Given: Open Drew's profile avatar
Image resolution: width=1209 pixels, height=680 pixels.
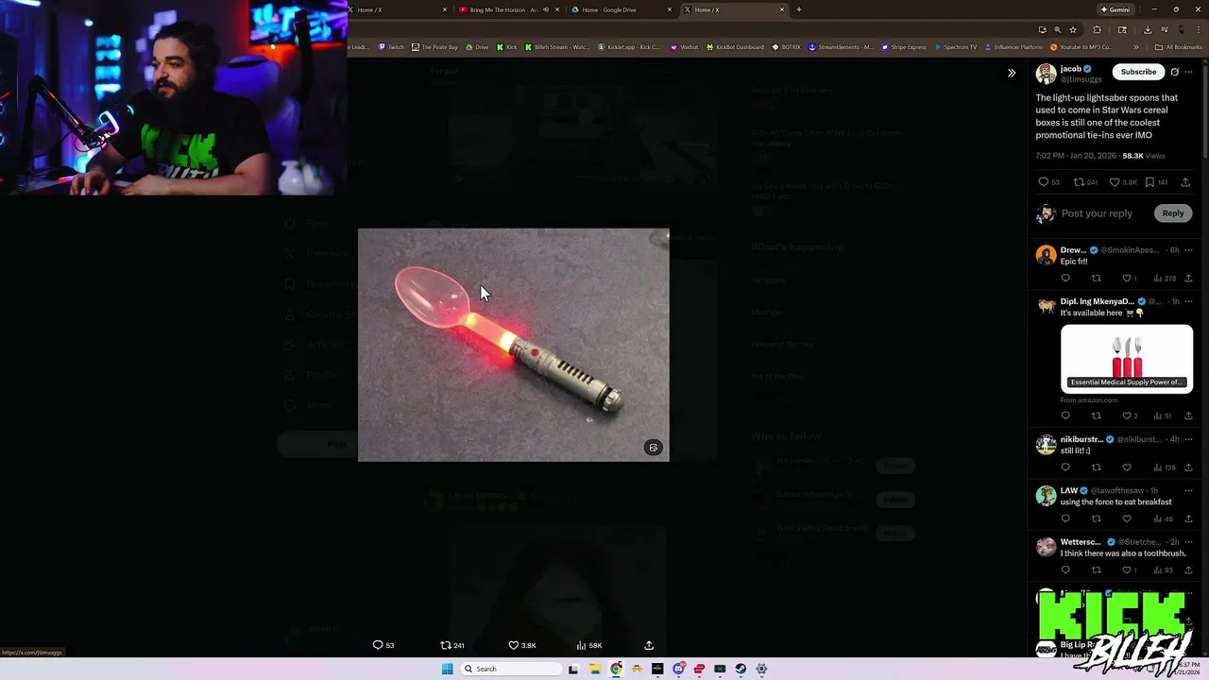Looking at the screenshot, I should click(x=1046, y=255).
